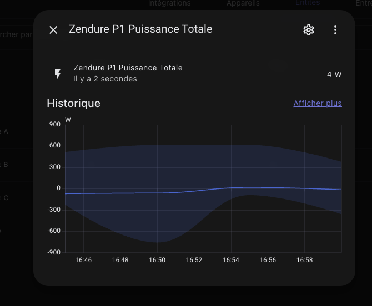Close the Zendure P1 Puissance Totale dialog
Screen dimensions: 372x306
coord(53,30)
